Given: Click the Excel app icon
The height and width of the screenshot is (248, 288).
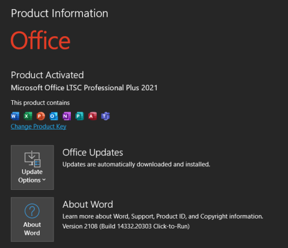Looking at the screenshot, I should (x=28, y=116).
